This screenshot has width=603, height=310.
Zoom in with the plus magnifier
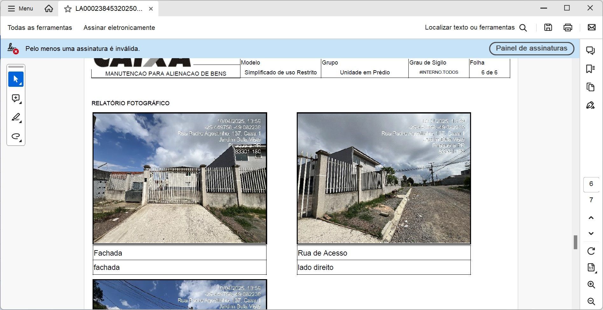coord(591,285)
